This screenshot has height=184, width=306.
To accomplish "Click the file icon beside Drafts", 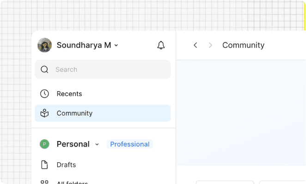I will 44,165.
